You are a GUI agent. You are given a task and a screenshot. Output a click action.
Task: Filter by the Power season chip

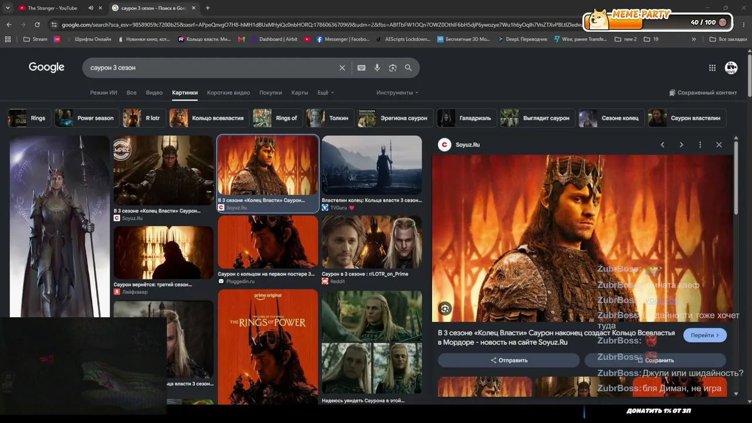click(x=87, y=118)
